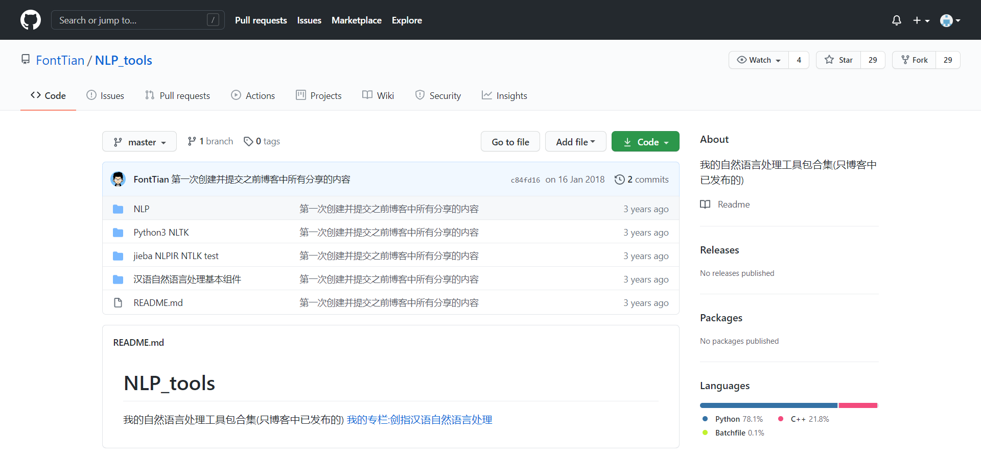Click the commit history clock icon
981x460 pixels.
619,180
